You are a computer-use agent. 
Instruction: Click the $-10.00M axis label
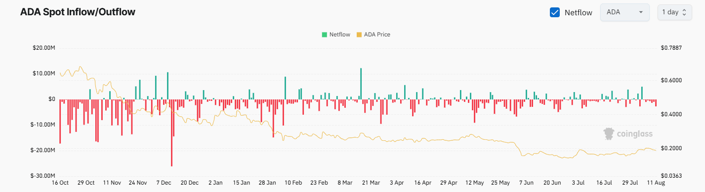tap(43, 125)
